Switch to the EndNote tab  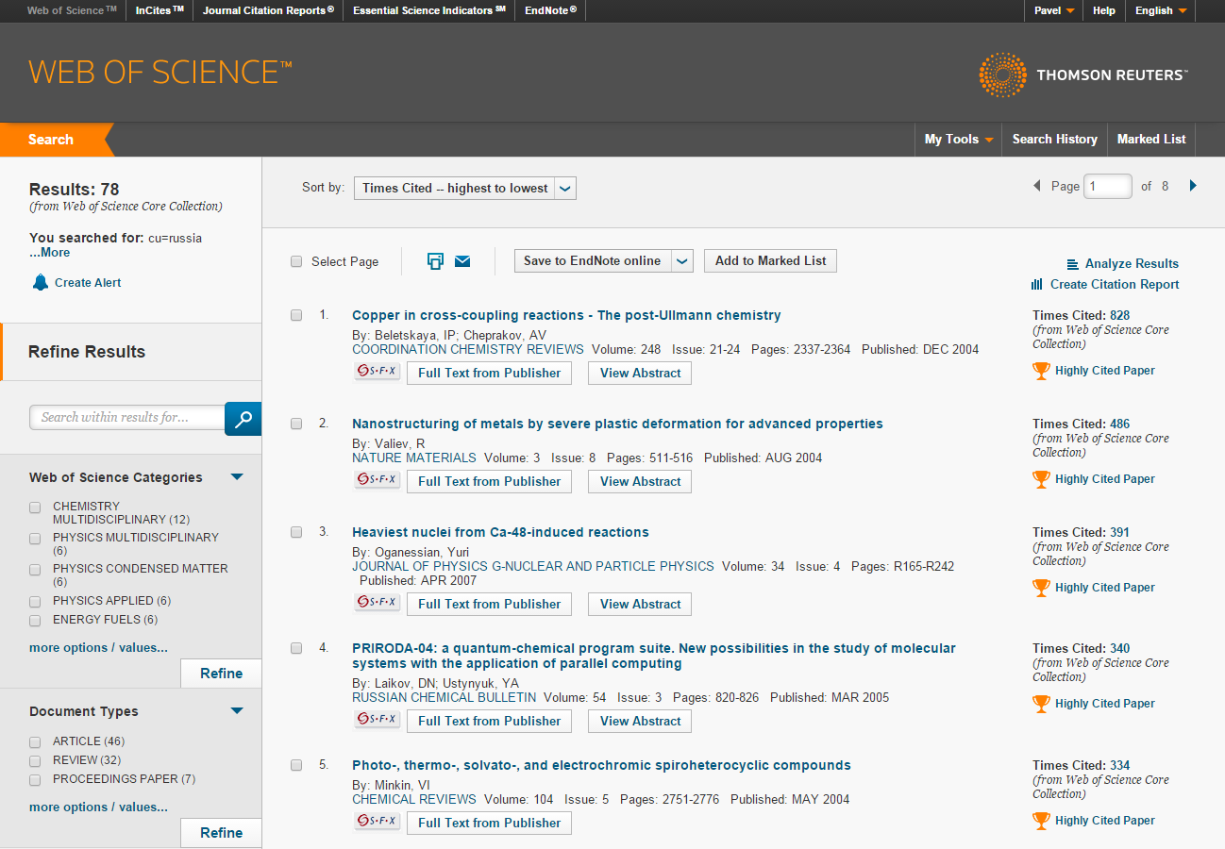point(551,11)
